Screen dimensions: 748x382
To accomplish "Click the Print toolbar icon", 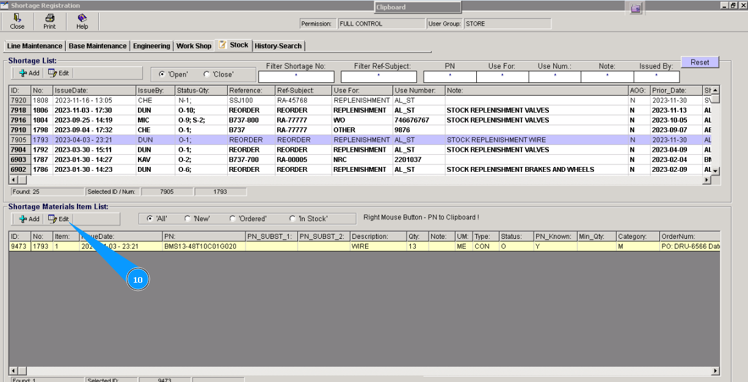I will pyautogui.click(x=49, y=21).
